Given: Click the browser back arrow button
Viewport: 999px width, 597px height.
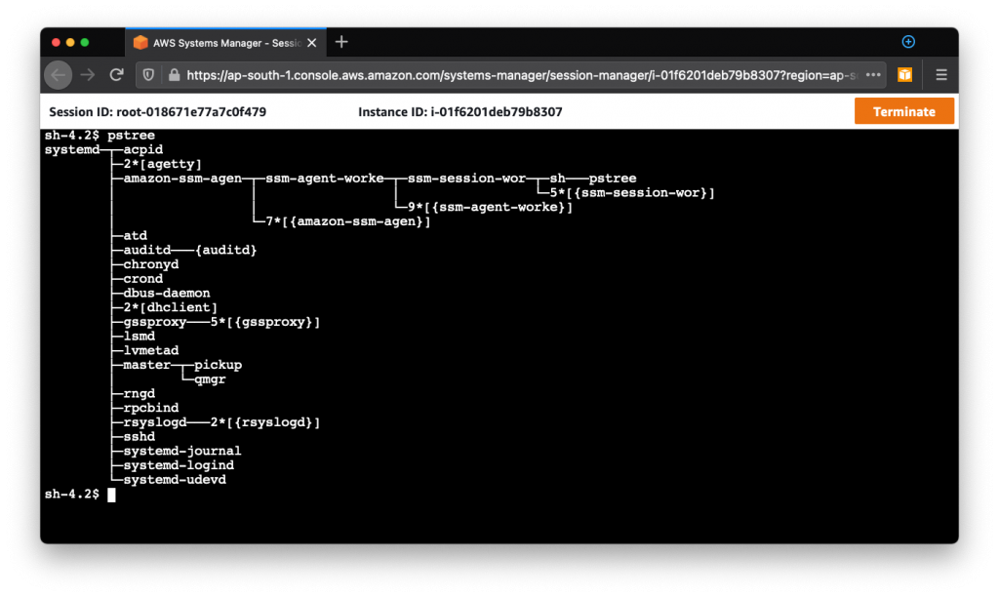Looking at the screenshot, I should [x=58, y=75].
